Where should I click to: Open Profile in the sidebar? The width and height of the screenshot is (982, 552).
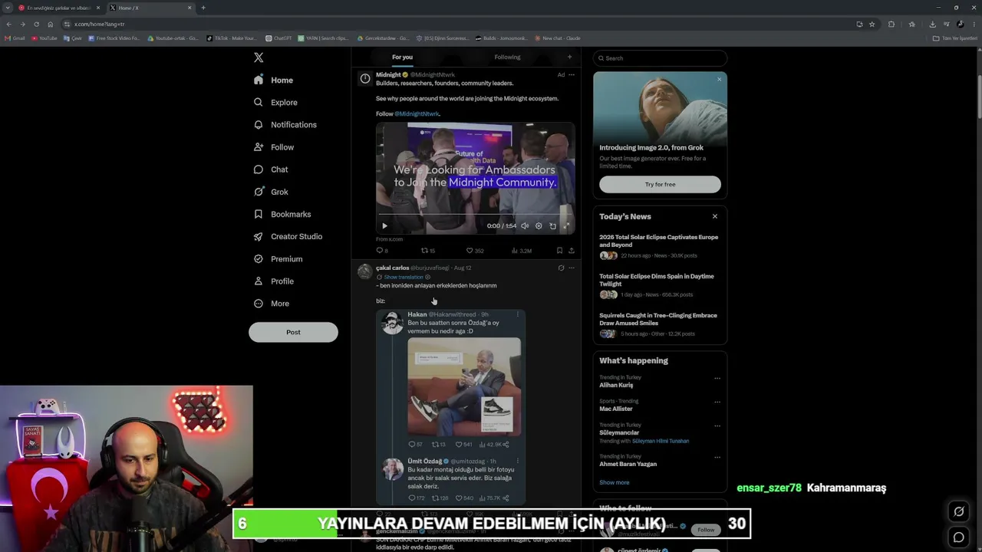coord(273,281)
